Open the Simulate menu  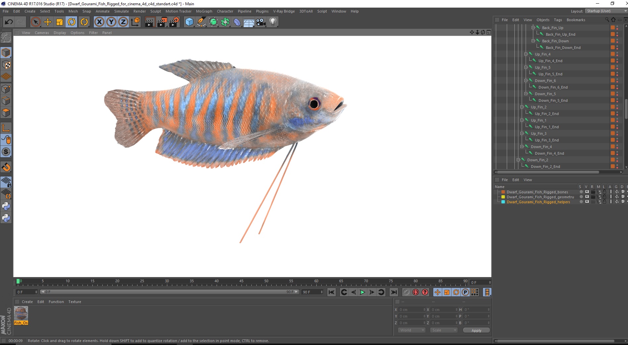click(x=122, y=11)
